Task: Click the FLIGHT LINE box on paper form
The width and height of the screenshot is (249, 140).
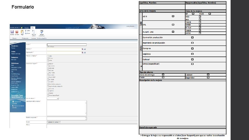Action: pyautogui.click(x=173, y=32)
